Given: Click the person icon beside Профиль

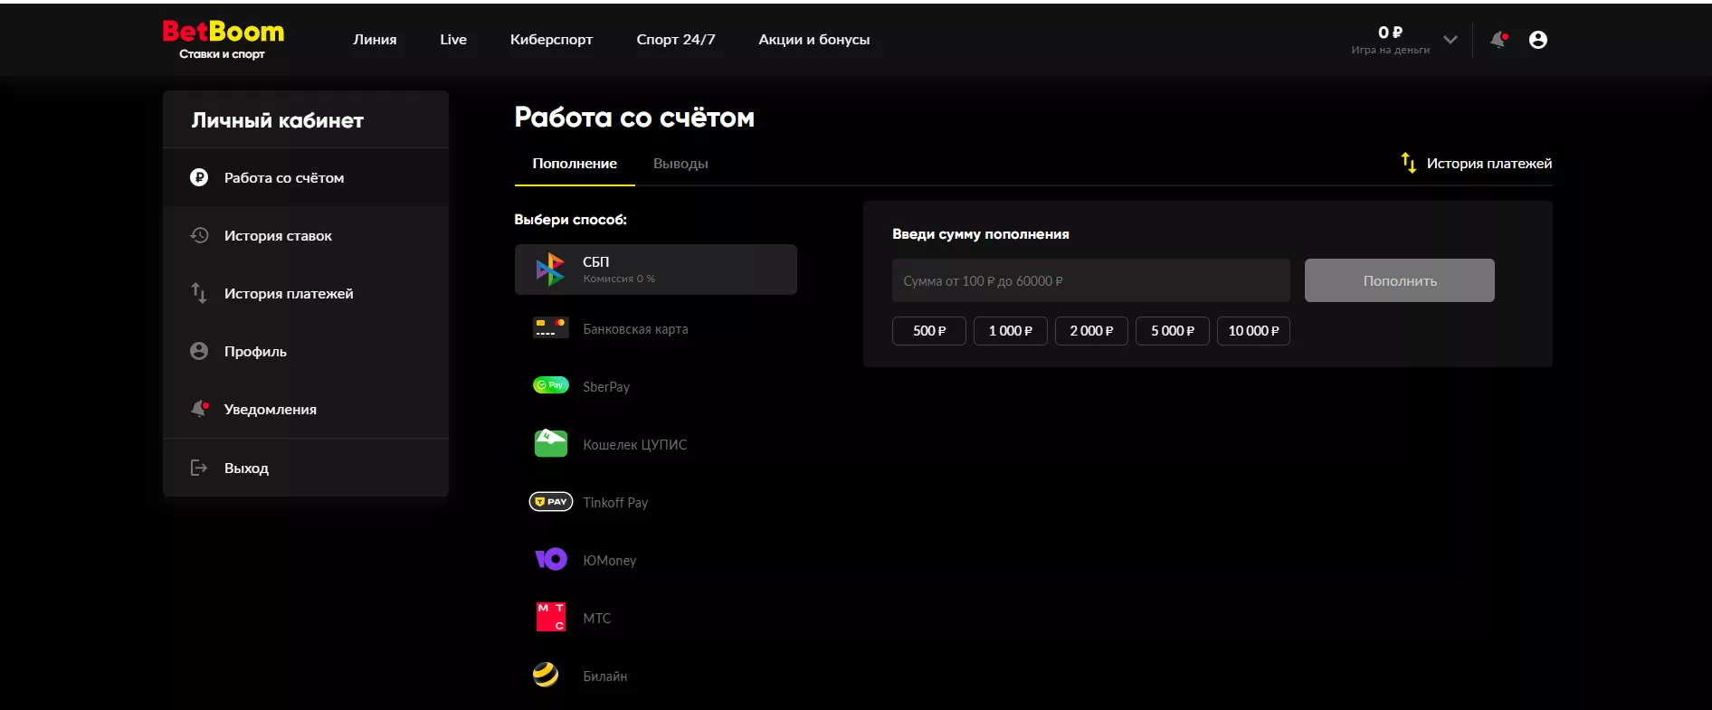Looking at the screenshot, I should pos(199,351).
